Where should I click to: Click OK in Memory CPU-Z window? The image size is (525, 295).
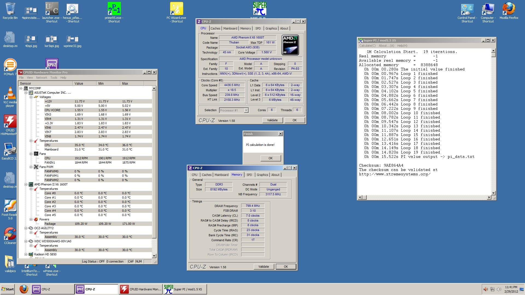286,267
